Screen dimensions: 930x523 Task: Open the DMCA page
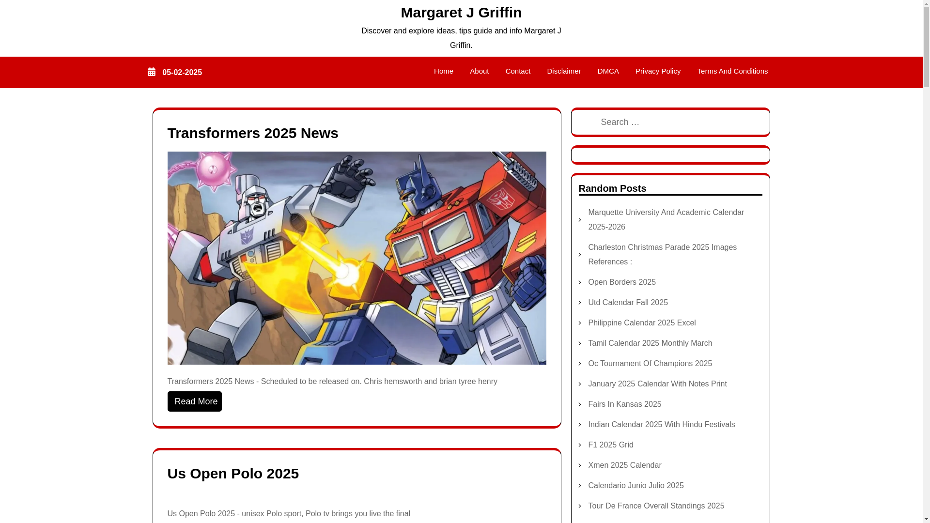pos(608,71)
